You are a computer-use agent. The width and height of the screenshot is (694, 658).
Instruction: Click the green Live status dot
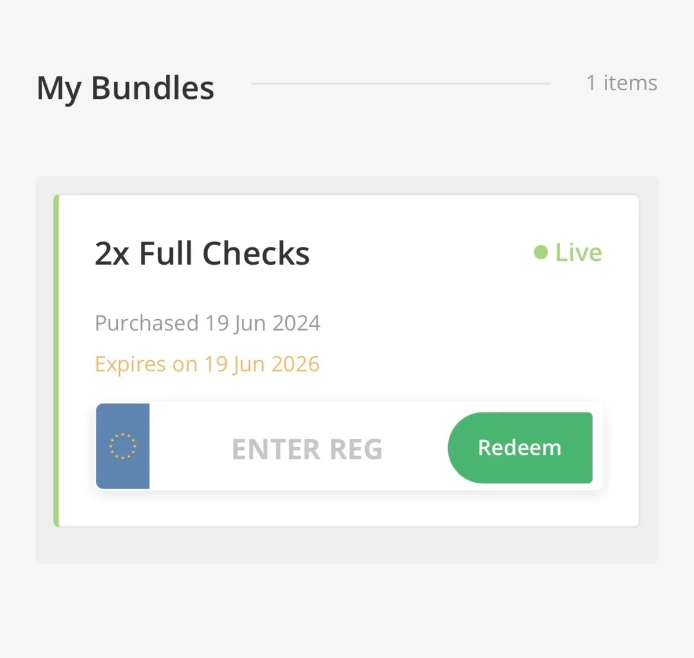541,253
